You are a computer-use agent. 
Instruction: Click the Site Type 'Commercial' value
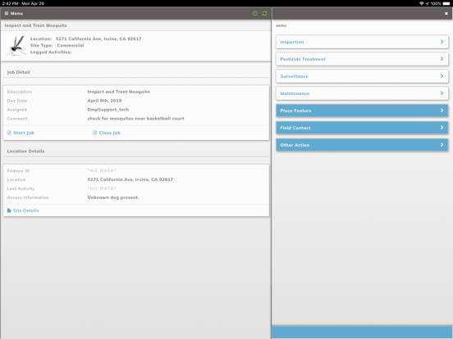(x=71, y=46)
